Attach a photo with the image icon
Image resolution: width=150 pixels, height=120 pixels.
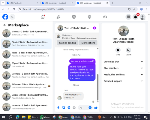[64, 108]
